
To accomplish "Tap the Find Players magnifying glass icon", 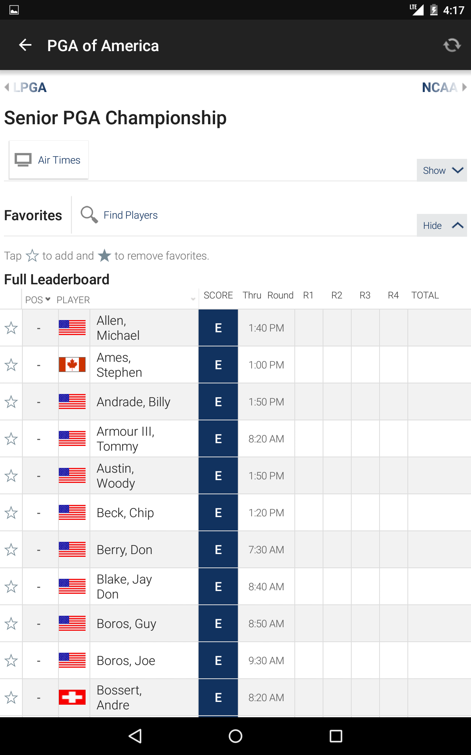I will tap(89, 215).
